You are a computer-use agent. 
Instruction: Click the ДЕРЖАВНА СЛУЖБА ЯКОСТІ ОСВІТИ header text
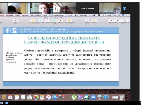pos(43,29)
